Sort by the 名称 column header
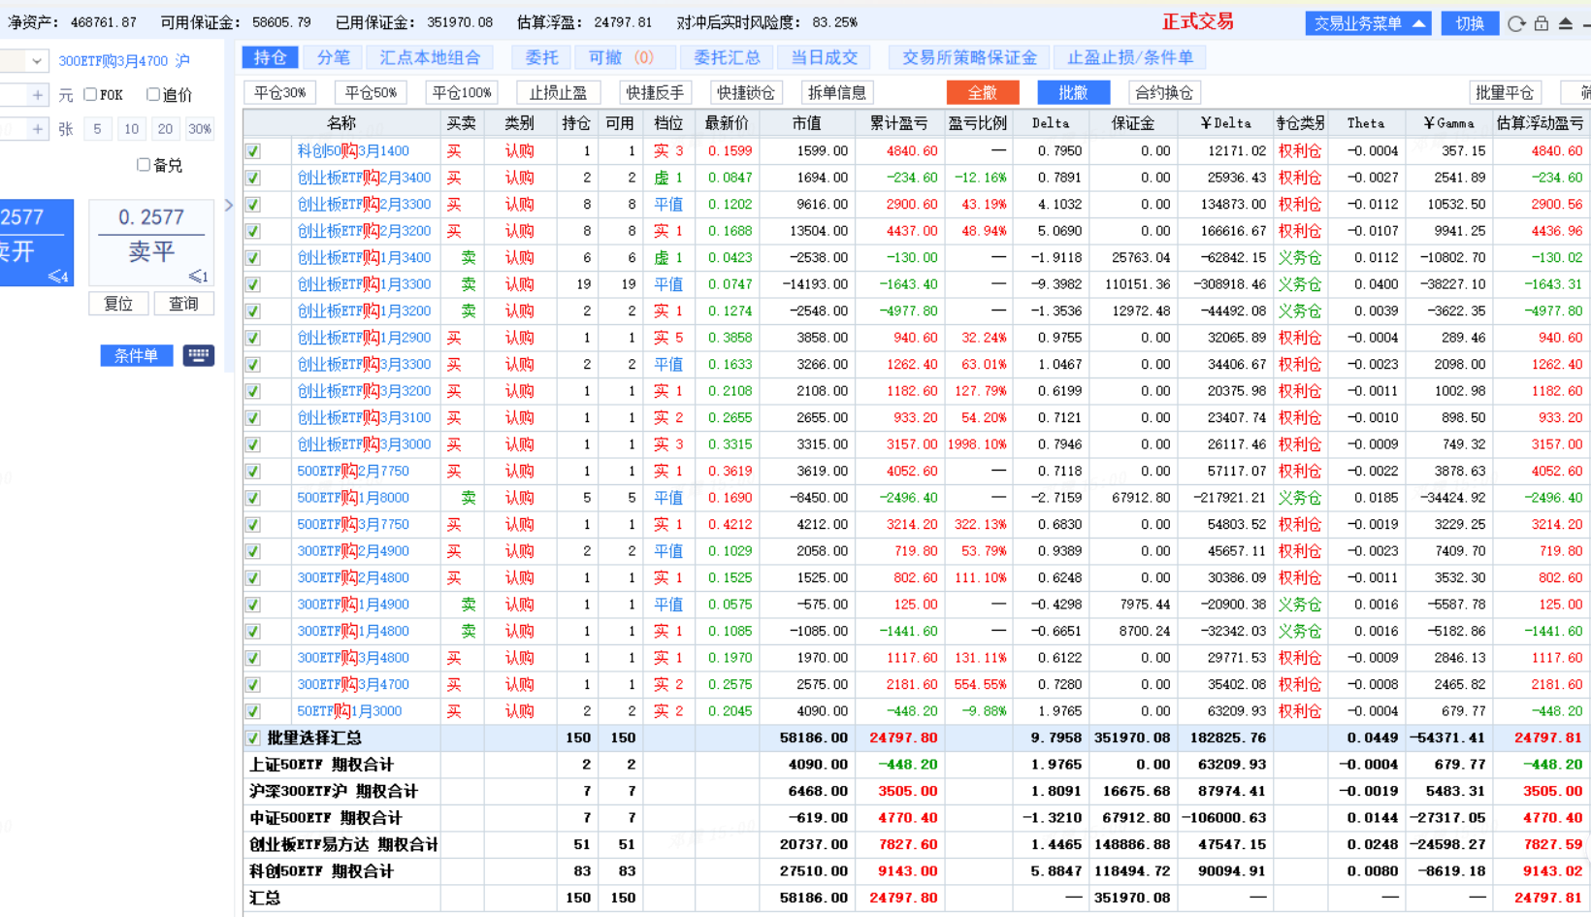This screenshot has height=917, width=1591. tap(341, 123)
